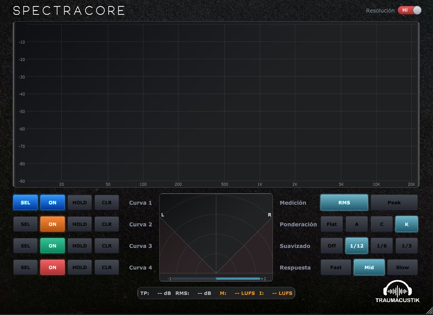This screenshot has width=433, height=315.
Task: Choose A weighting in Ponderación
Action: [357, 224]
